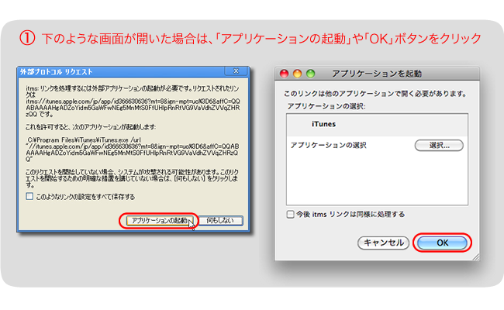Open the 選択... application chooser button
Image resolution: width=504 pixels, height=310 pixels.
coord(439,145)
